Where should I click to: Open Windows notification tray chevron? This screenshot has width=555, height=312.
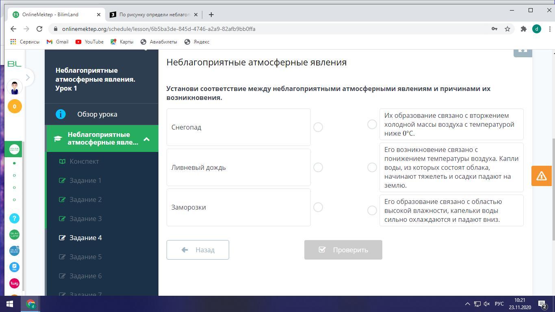pyautogui.click(x=467, y=304)
